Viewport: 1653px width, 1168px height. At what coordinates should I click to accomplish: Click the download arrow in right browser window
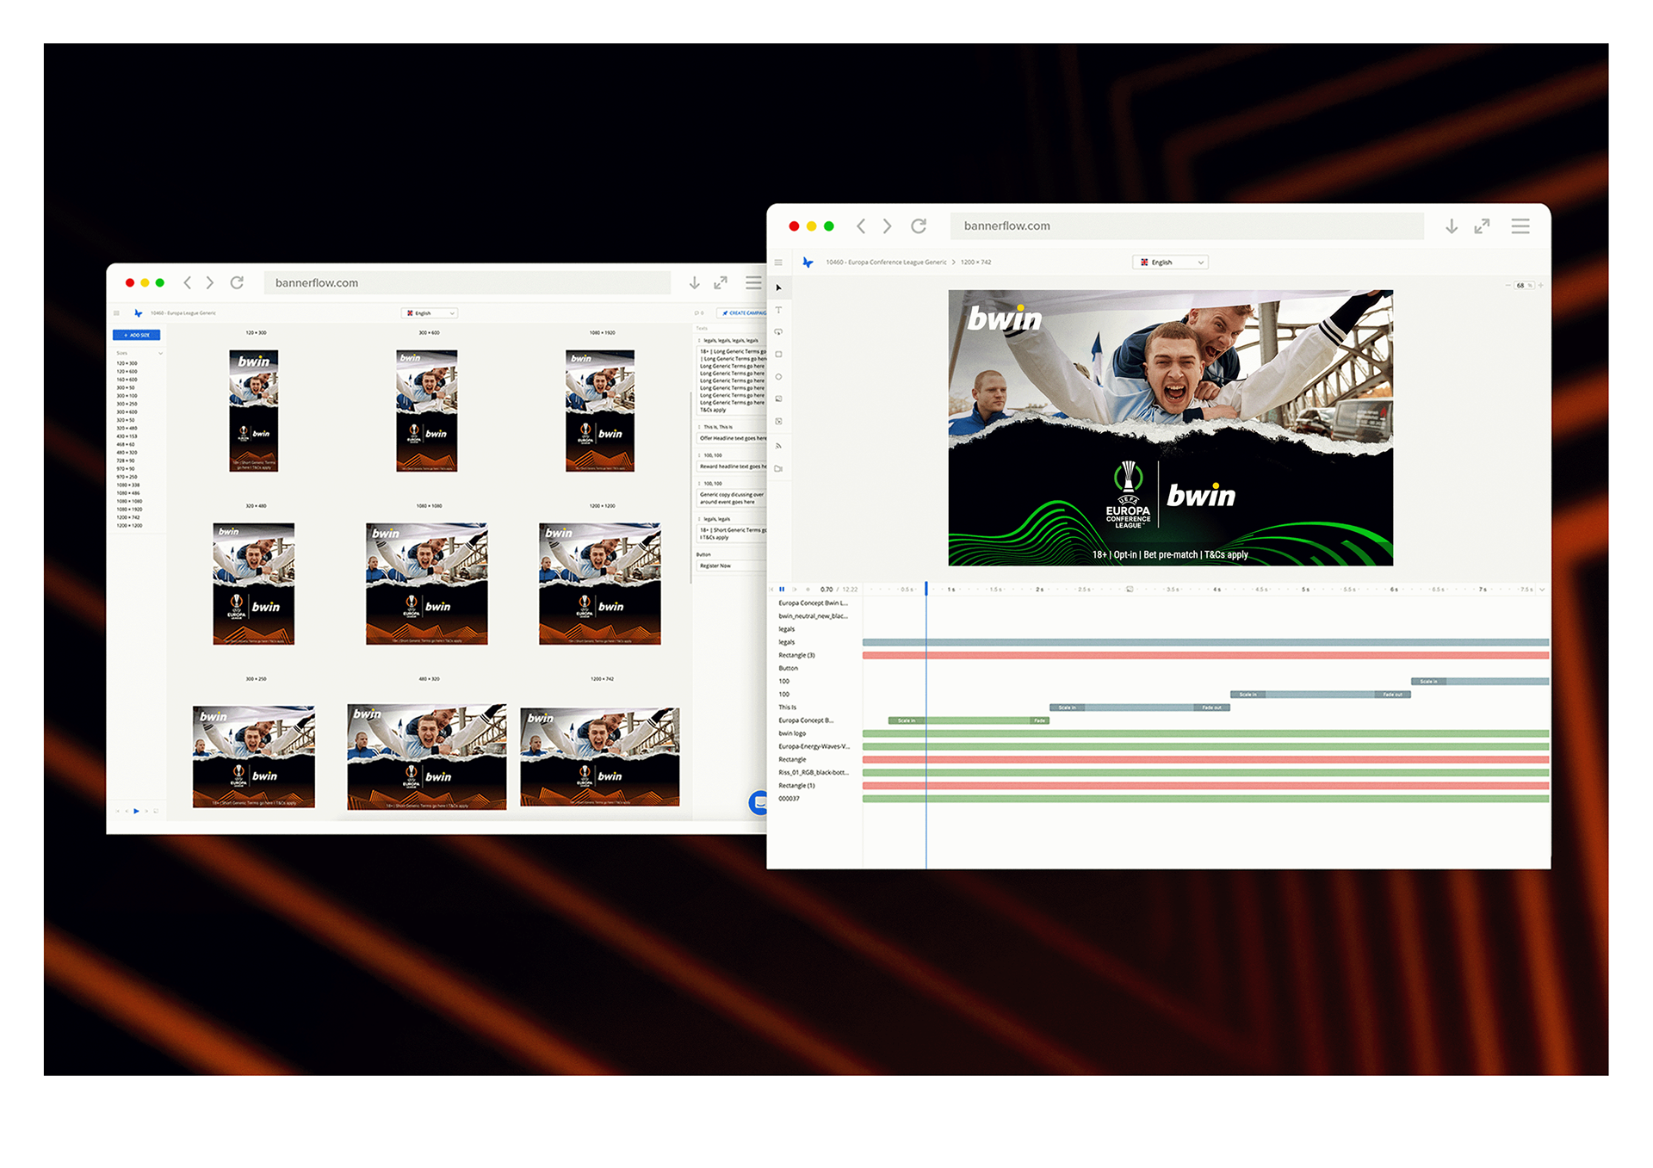pos(1452,226)
